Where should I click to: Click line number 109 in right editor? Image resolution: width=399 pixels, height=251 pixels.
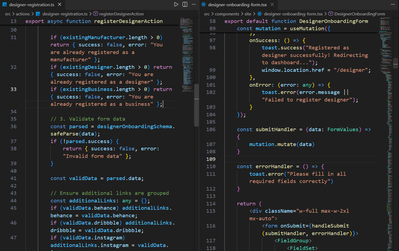tap(211, 159)
